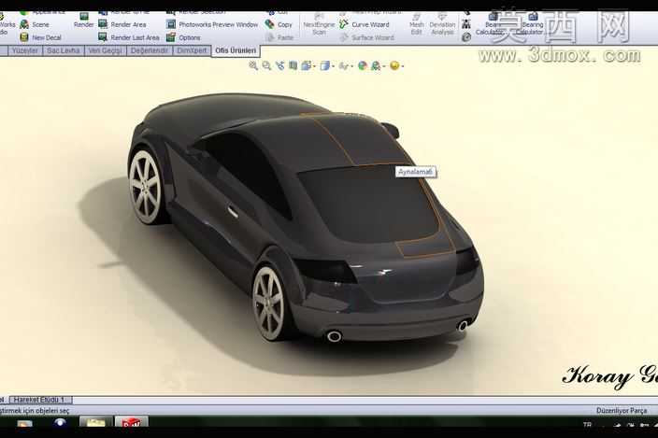Image resolution: width=658 pixels, height=438 pixels.
Task: Expand View Orientation dropdown arrow
Action: pyautogui.click(x=314, y=66)
